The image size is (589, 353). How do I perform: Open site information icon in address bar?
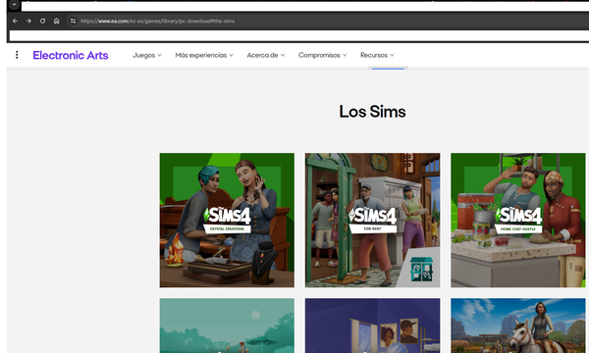(x=73, y=21)
